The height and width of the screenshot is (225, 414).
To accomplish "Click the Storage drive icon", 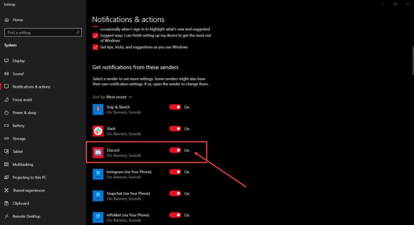I will coord(6,138).
